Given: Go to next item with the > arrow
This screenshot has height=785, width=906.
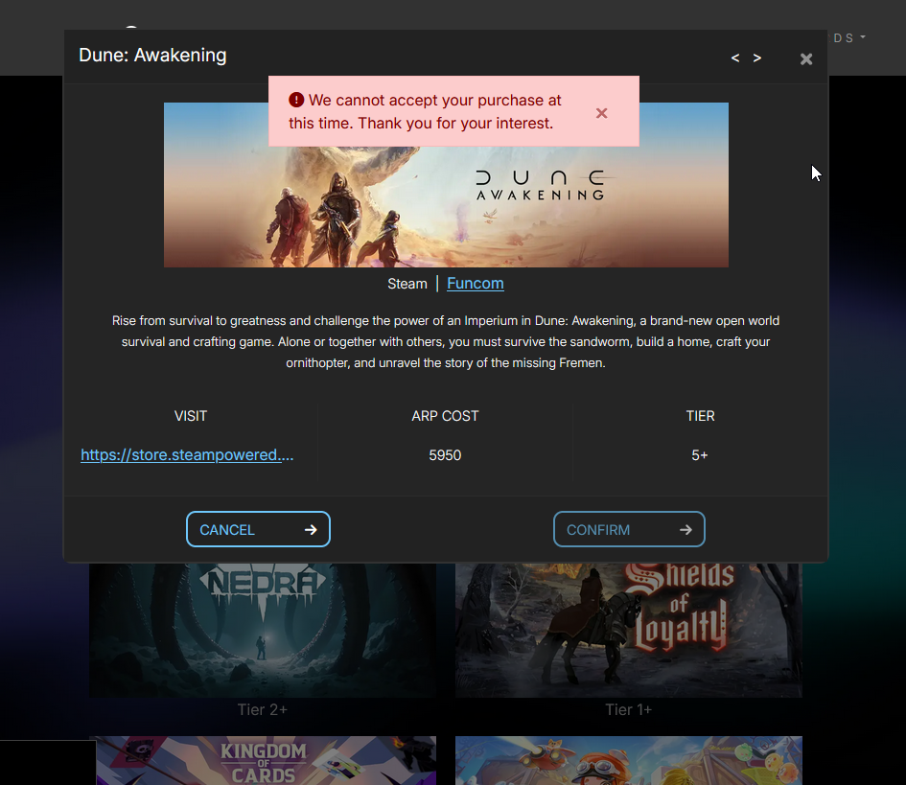Looking at the screenshot, I should point(757,58).
